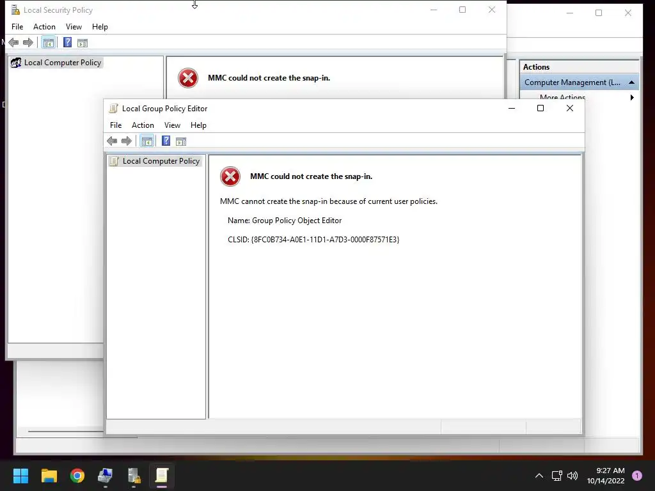The image size is (655, 491).
Task: Open View menu in Local Group Policy Editor
Action: (x=172, y=125)
